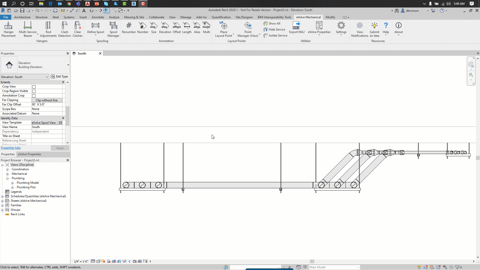This screenshot has width=480, height=270.
Task: Open the Properties help link
Action: [x=10, y=148]
